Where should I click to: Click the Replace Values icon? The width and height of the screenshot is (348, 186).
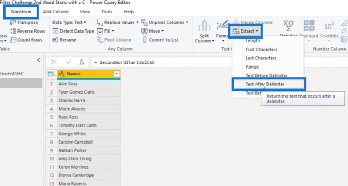click(x=100, y=23)
